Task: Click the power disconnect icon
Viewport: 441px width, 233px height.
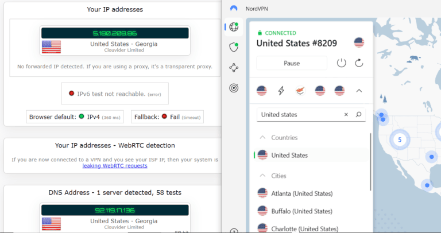Action: click(x=342, y=63)
